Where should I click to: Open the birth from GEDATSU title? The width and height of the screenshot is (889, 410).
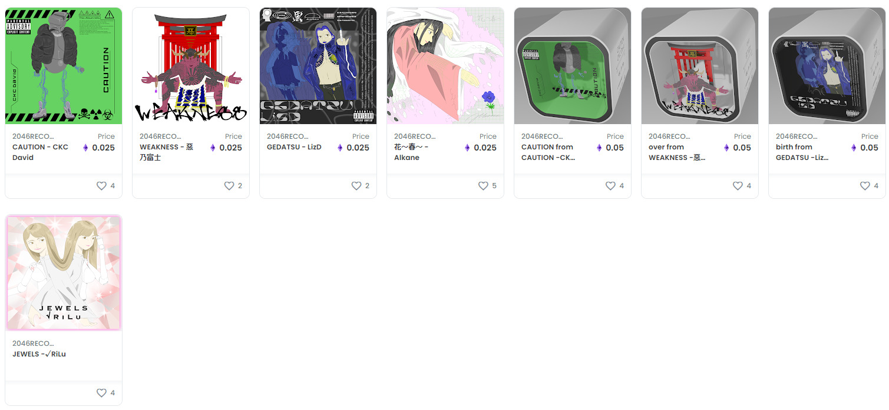[802, 152]
